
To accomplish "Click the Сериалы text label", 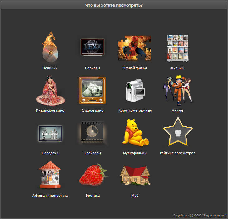I will 92,68.
